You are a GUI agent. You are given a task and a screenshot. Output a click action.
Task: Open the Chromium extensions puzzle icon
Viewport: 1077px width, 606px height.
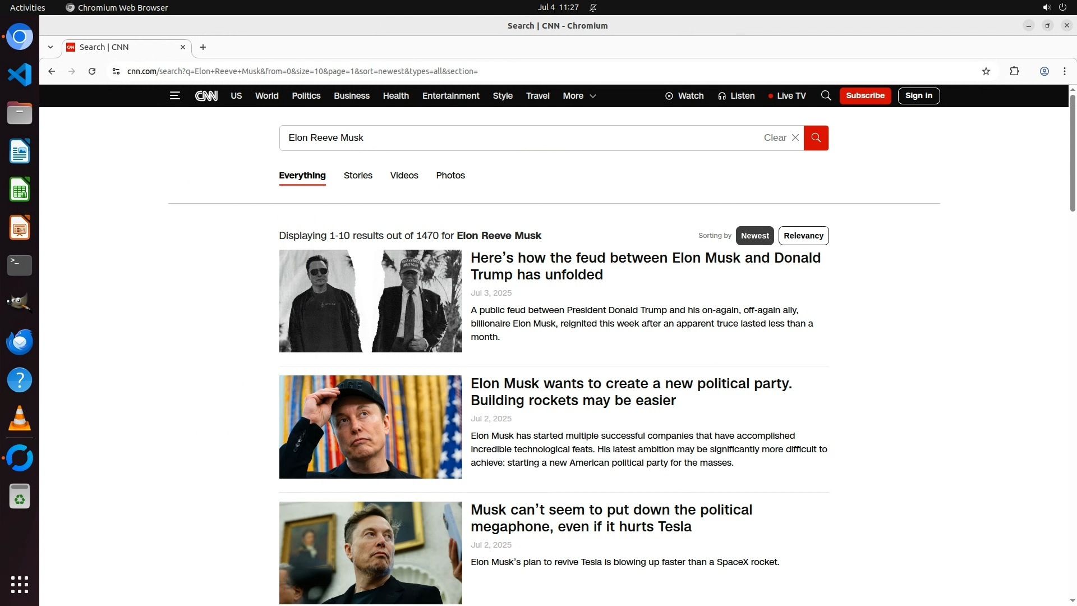(x=1014, y=71)
